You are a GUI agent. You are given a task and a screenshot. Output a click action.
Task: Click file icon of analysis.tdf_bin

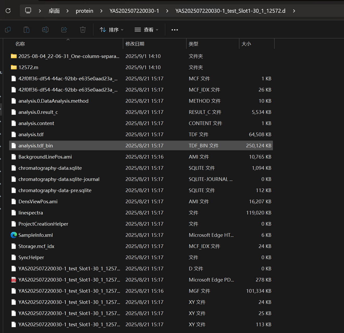[x=14, y=146]
